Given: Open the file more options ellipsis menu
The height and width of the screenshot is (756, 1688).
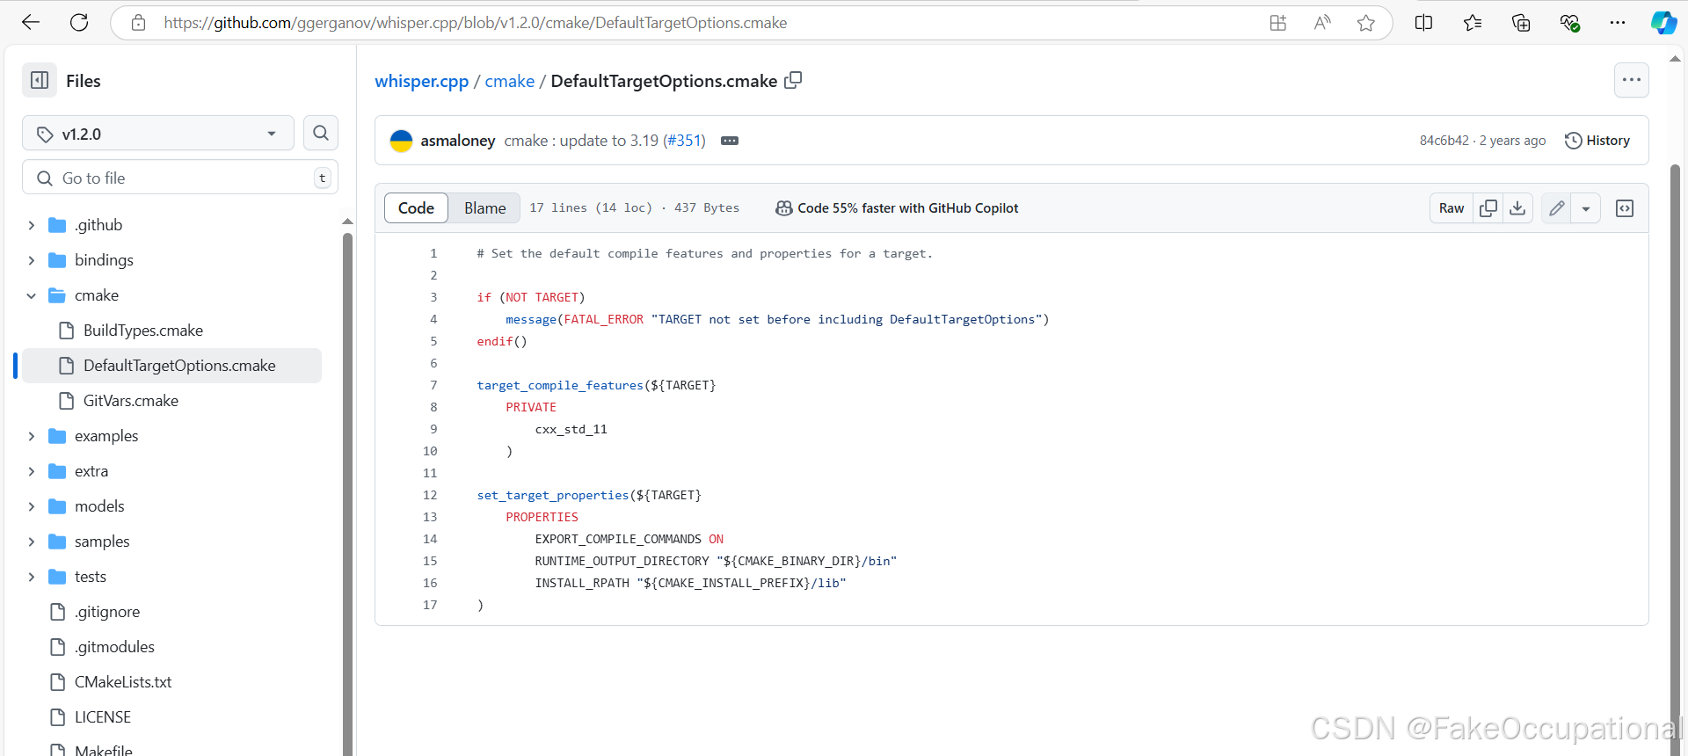Looking at the screenshot, I should click(1632, 80).
